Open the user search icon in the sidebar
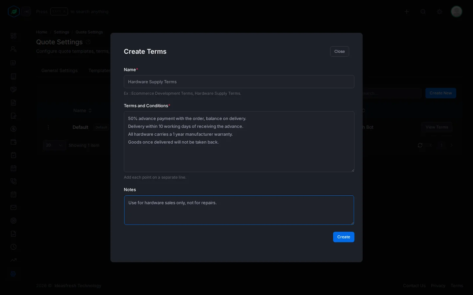The width and height of the screenshot is (473, 295). 13,49
